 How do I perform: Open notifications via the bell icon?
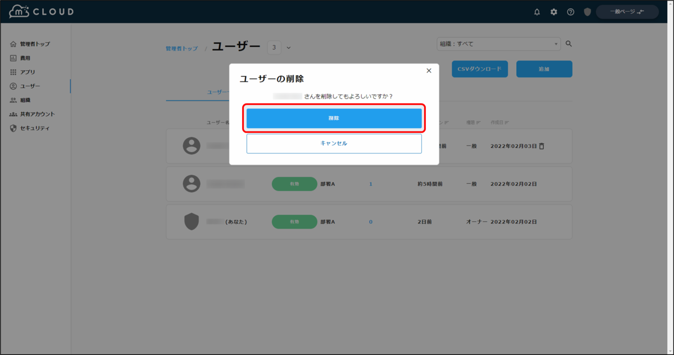(x=537, y=11)
